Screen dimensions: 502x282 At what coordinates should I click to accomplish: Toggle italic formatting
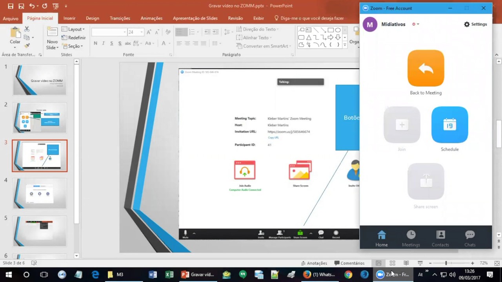coord(104,43)
